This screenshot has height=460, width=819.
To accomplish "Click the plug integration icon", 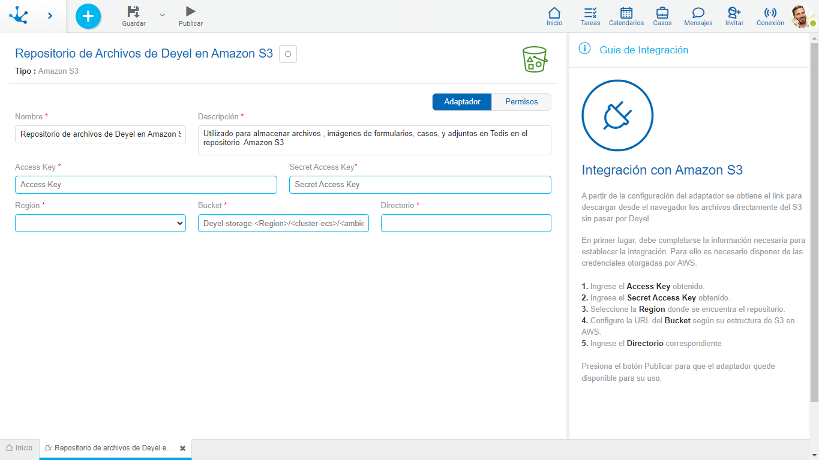I will [617, 115].
